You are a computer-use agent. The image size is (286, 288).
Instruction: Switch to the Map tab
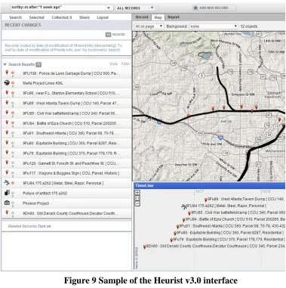coord(158,17)
